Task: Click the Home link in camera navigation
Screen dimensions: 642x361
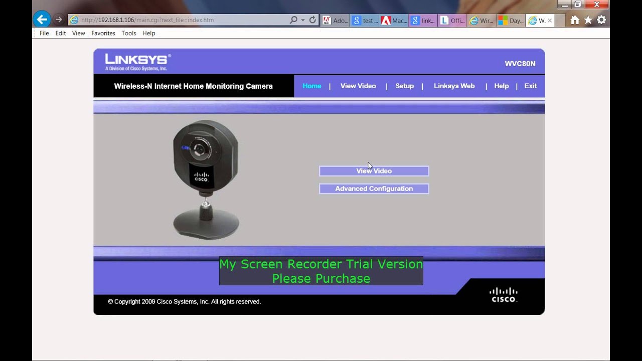Action: click(312, 86)
